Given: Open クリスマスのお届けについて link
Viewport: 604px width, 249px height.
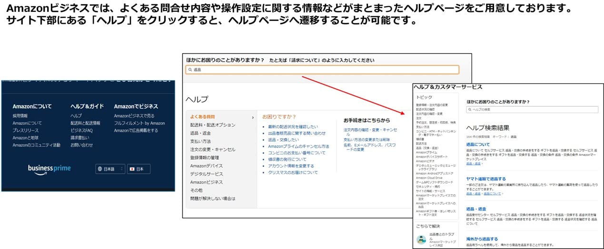Looking at the screenshot, I should pyautogui.click(x=293, y=172).
